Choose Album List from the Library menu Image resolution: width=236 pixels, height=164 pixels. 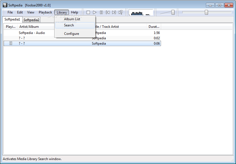tap(75, 19)
